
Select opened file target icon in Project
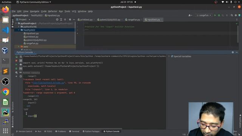click(57, 20)
